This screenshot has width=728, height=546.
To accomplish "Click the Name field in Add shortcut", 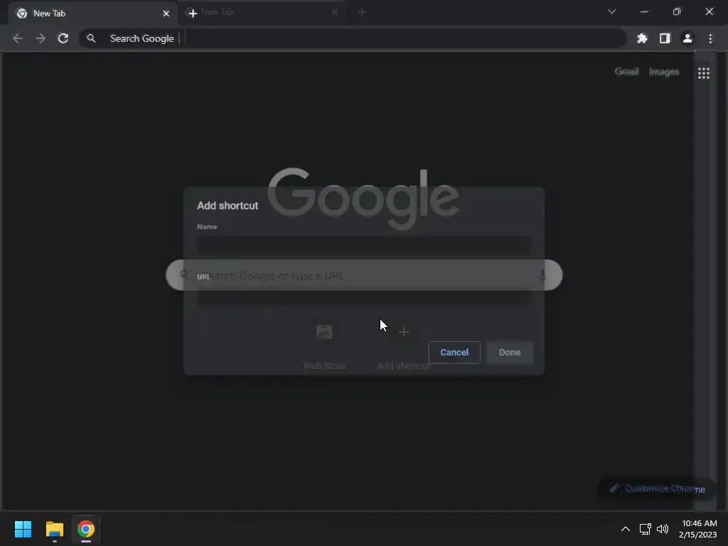I will click(363, 246).
